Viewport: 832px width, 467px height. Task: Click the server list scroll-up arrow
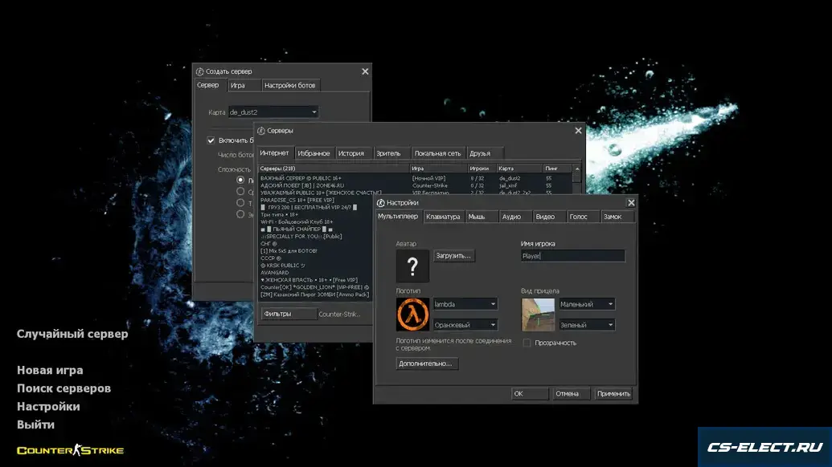576,169
